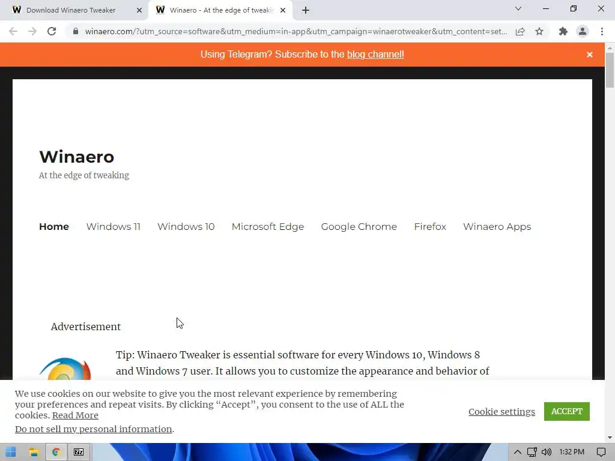Open Cookie settings
This screenshot has height=461, width=615.
(501, 412)
